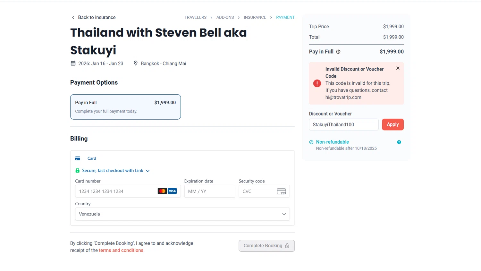This screenshot has width=481, height=271.
Task: Go to the TRAVELERS step
Action: (195, 17)
